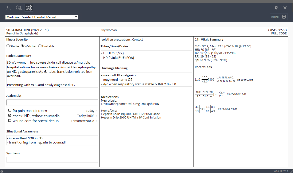
Task: Click into the empty Synthesis text box
Action: click(x=52, y=160)
